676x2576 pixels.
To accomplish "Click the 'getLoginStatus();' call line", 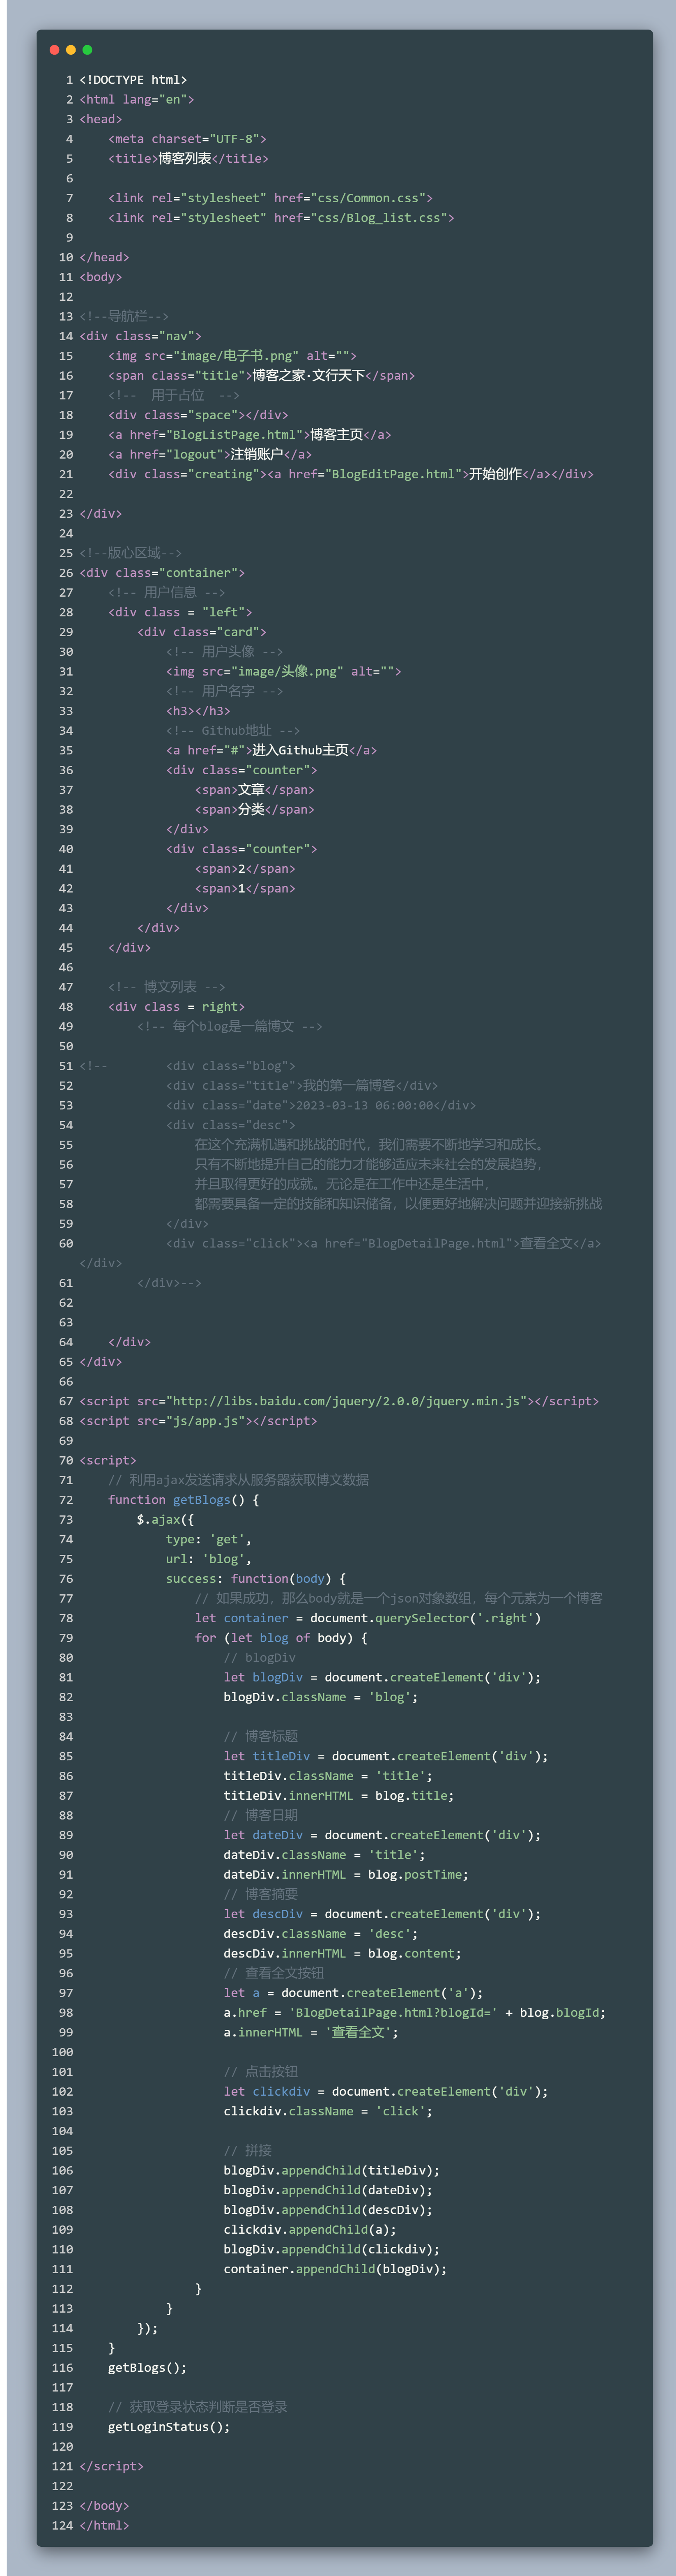I will point(169,2427).
